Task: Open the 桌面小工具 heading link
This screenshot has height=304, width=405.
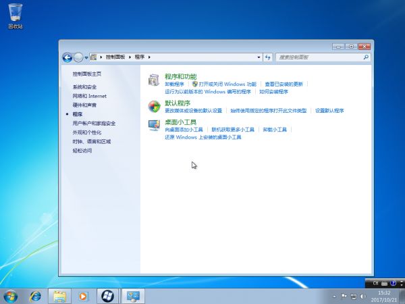Action: point(180,122)
